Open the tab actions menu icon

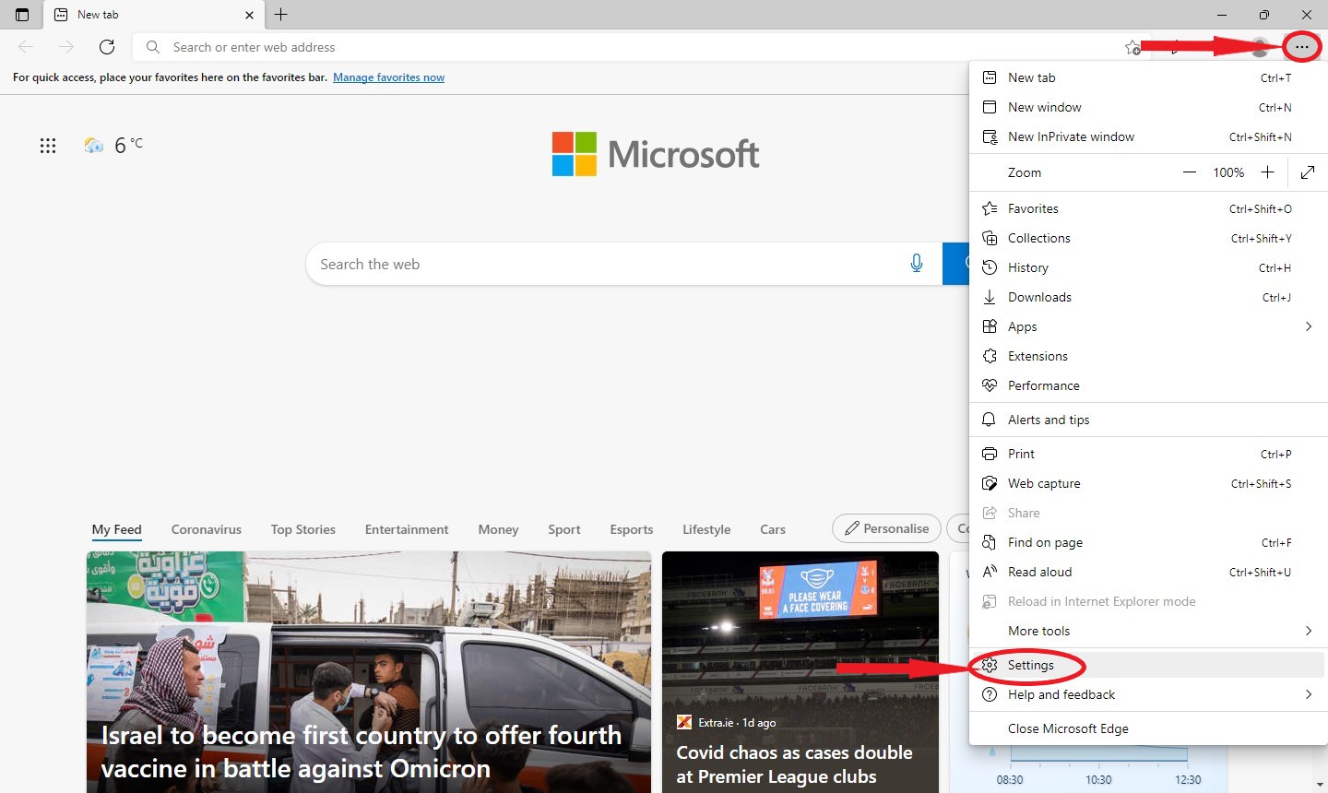pos(22,15)
